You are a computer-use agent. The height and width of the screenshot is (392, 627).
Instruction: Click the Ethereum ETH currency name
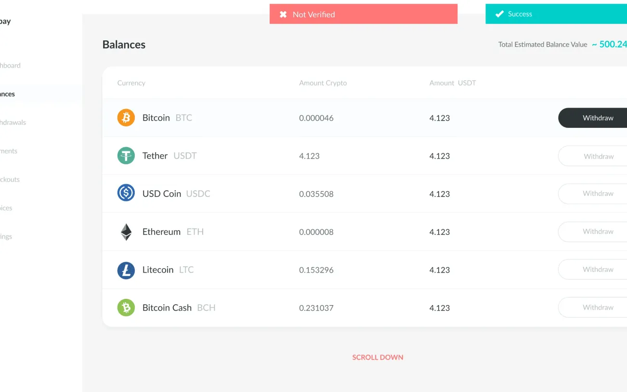coord(173,232)
